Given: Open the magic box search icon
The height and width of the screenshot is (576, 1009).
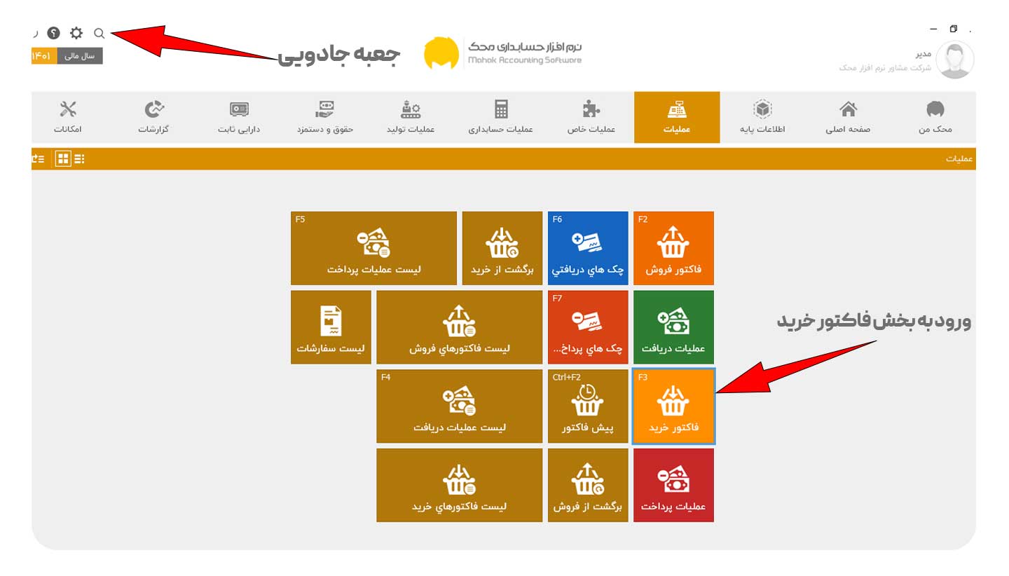Looking at the screenshot, I should point(99,33).
